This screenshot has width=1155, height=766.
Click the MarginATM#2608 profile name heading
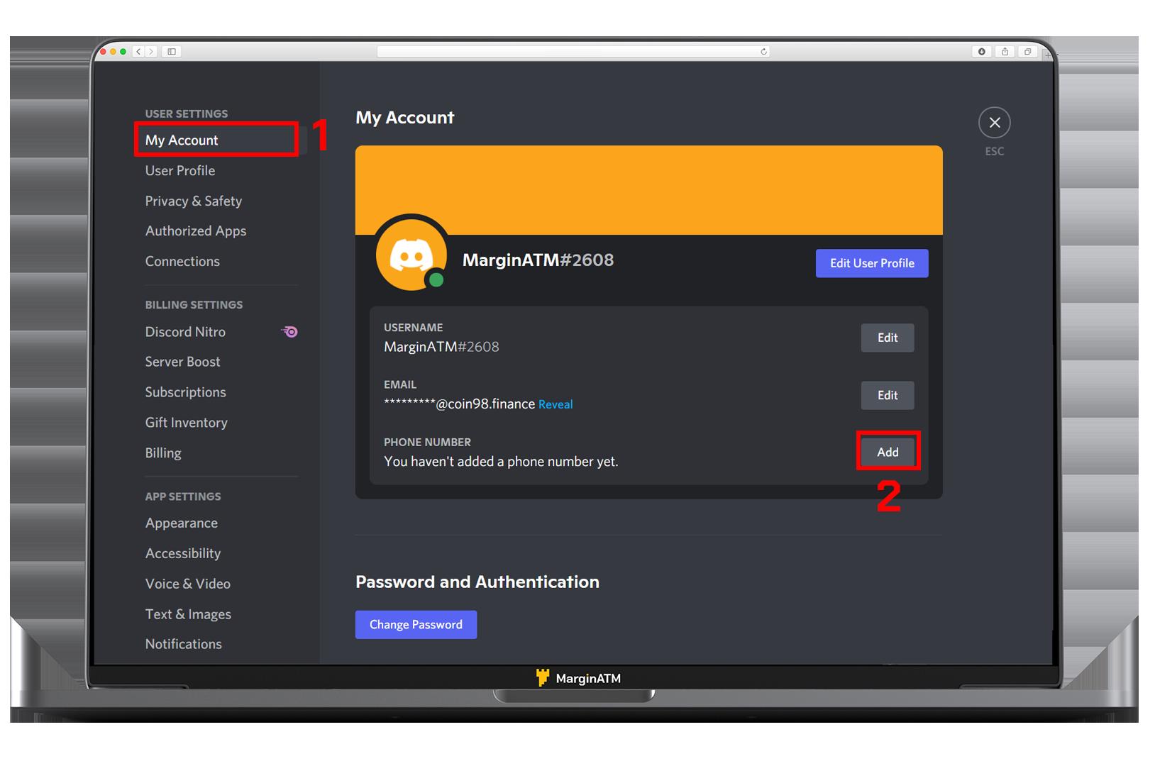[538, 260]
